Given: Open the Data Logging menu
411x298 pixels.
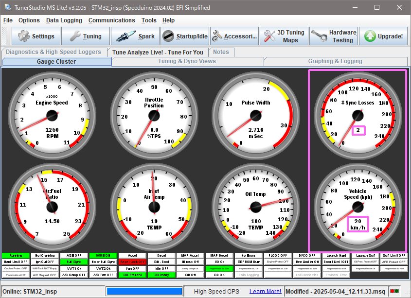Looking at the screenshot, I should [64, 20].
